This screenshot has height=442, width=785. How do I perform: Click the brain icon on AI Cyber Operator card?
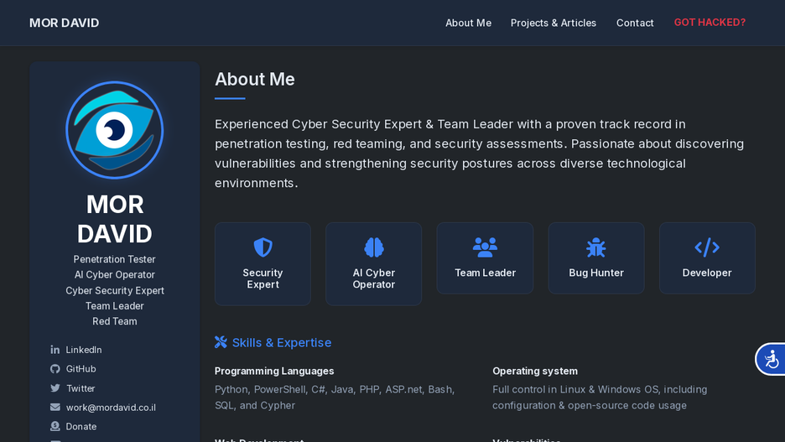pos(374,247)
